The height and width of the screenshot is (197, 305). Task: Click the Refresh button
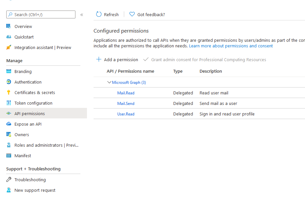pos(107,14)
